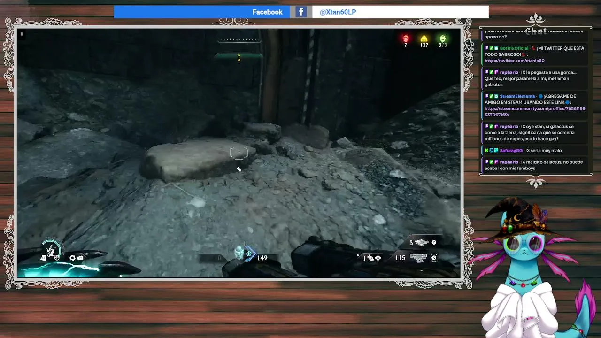Click the grenade equipment icon
Image resolution: width=601 pixels, height=338 pixels.
click(x=370, y=258)
